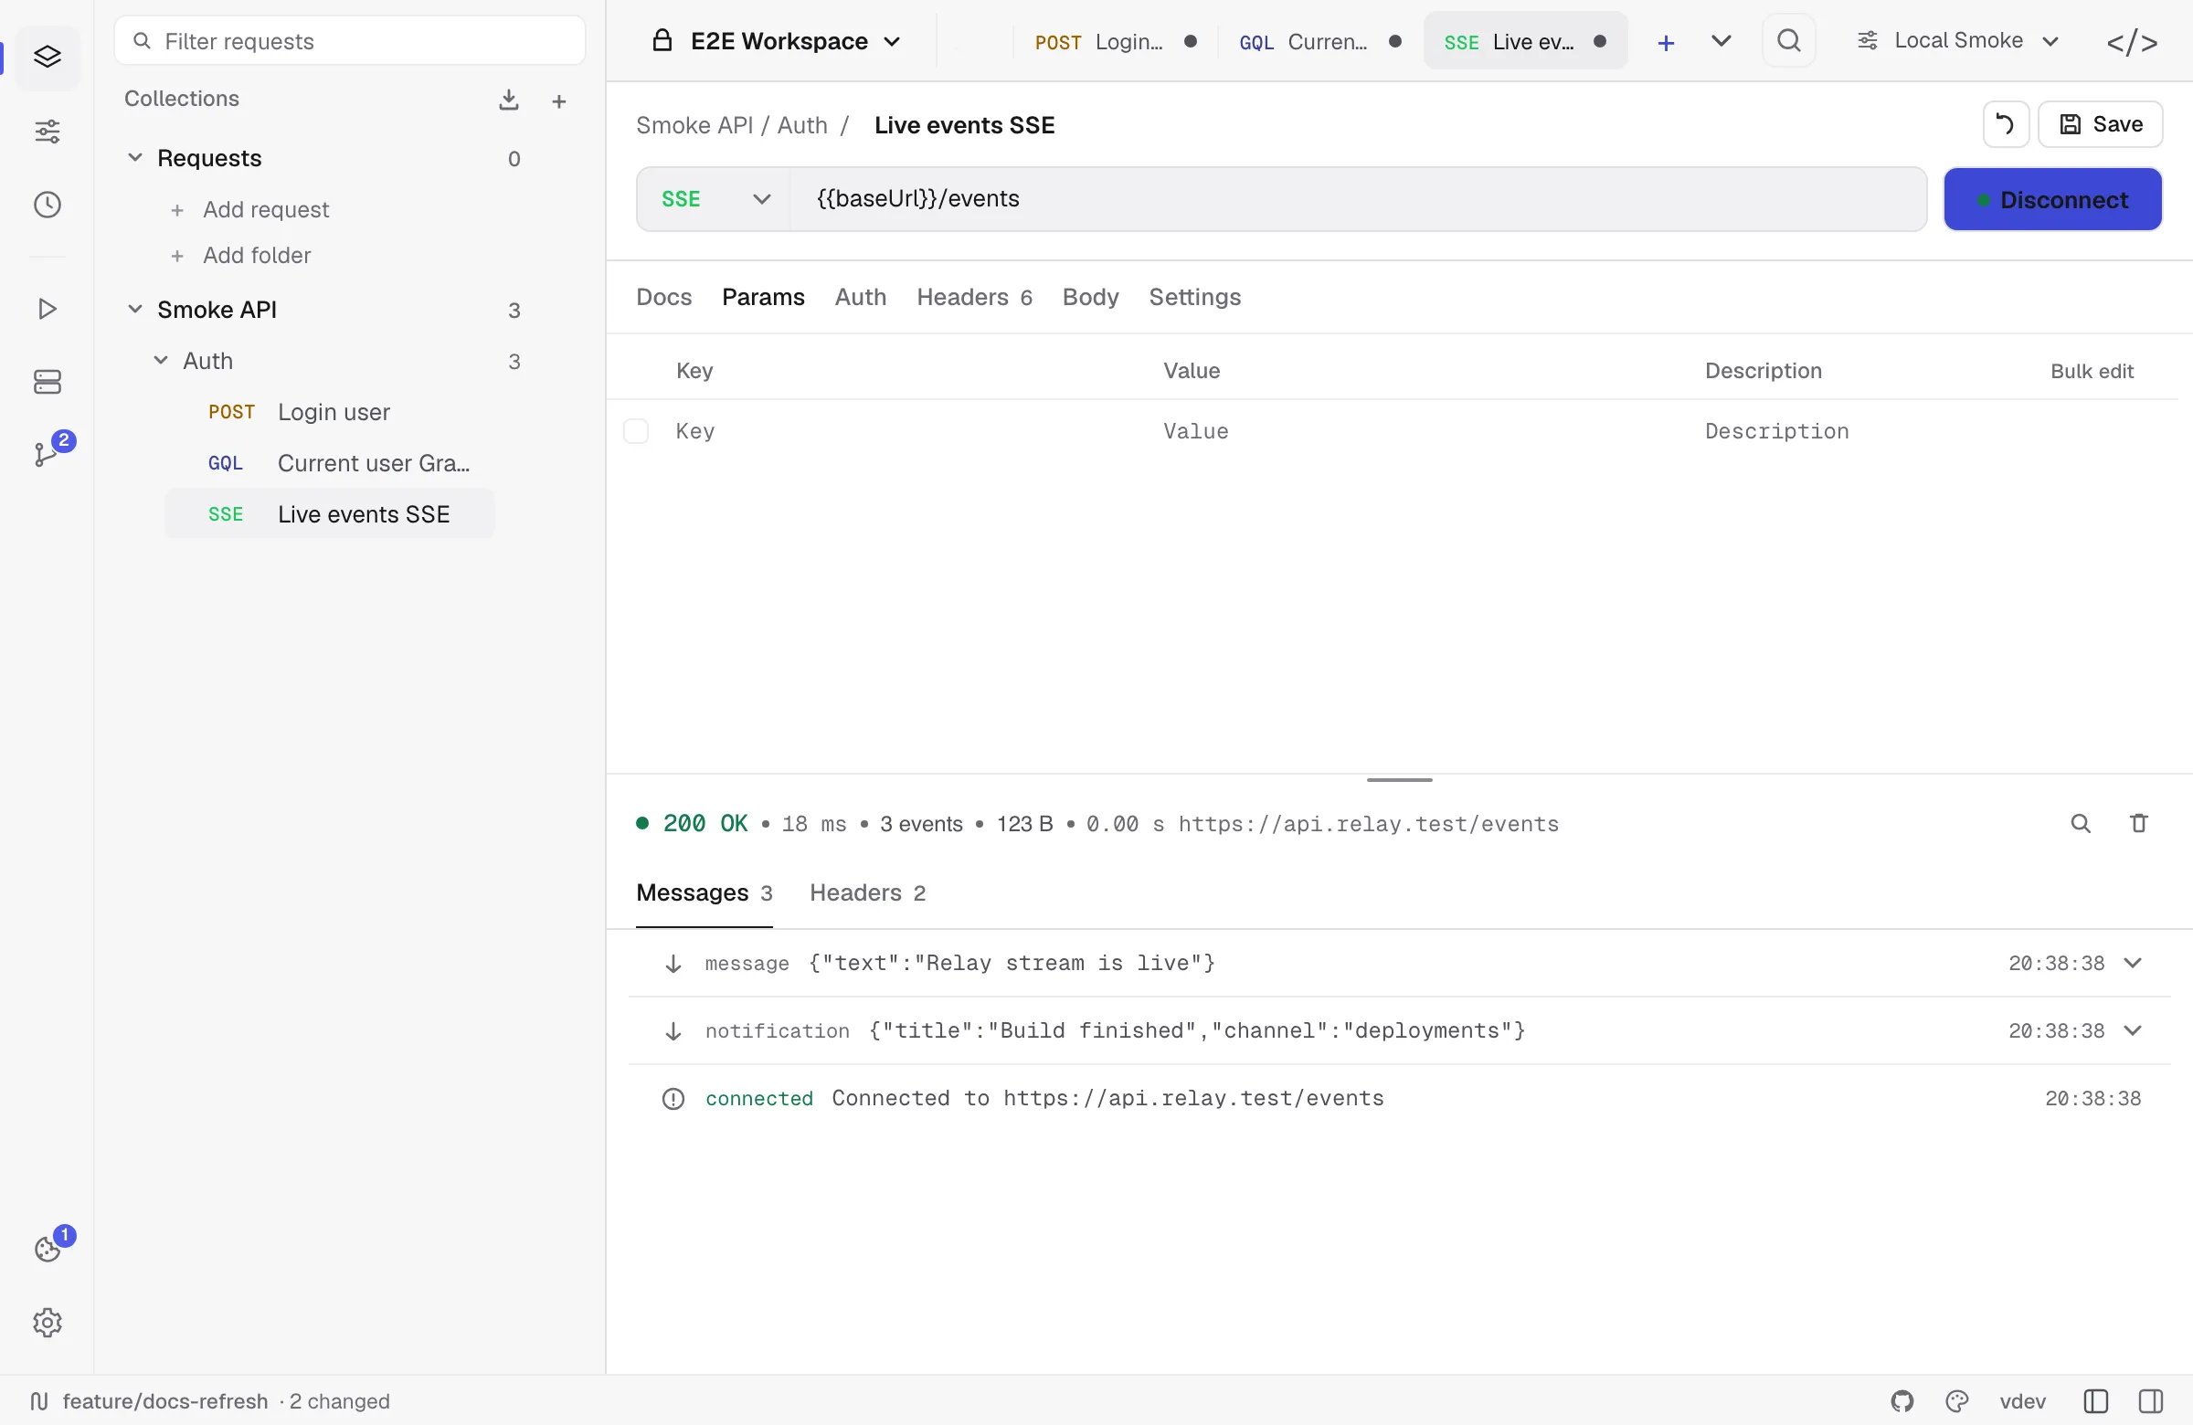The image size is (2193, 1425).
Task: Click the import collections download icon
Action: (509, 100)
